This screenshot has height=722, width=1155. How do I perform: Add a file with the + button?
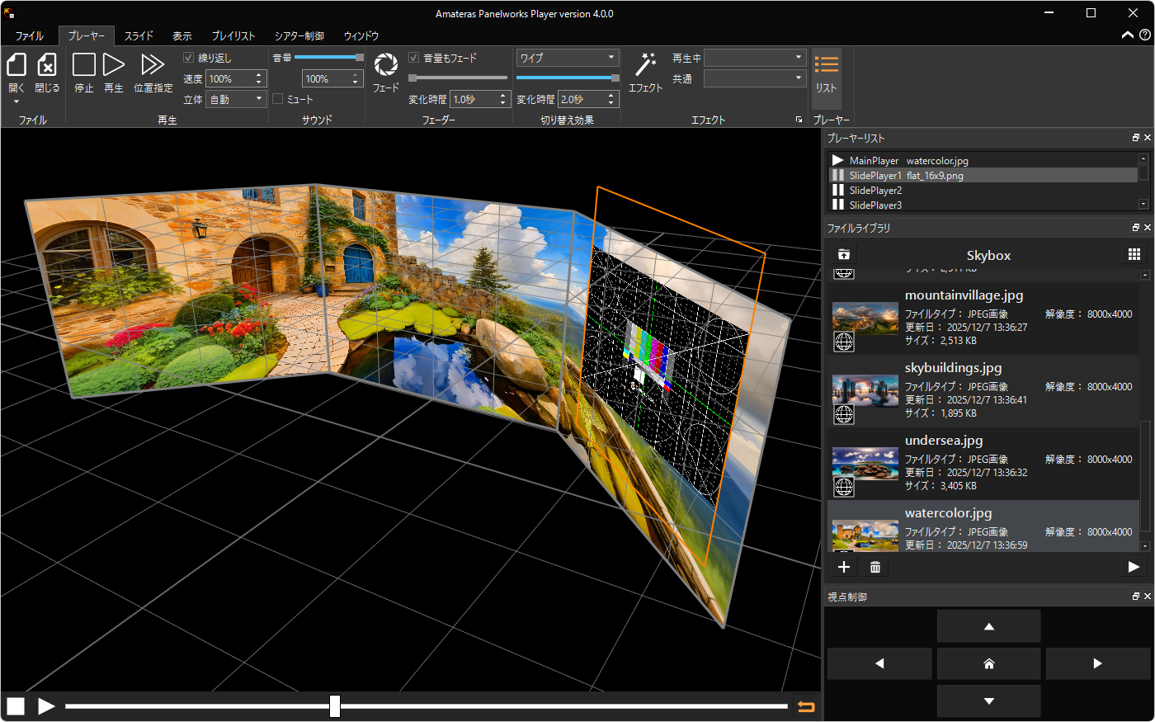843,567
